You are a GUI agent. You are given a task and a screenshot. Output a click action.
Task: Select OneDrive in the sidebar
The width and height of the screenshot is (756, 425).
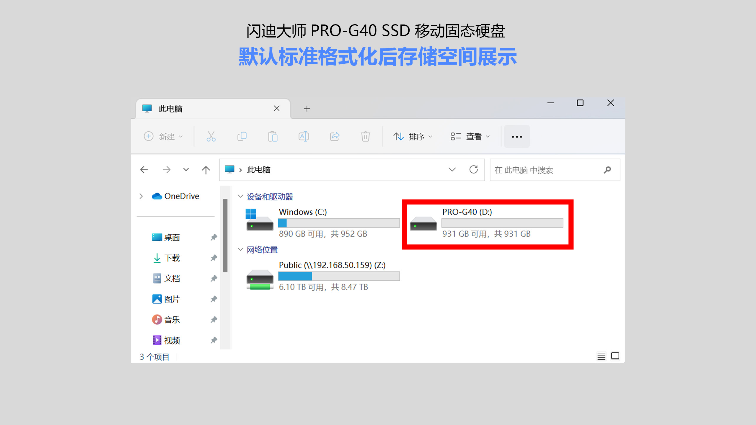pyautogui.click(x=175, y=196)
